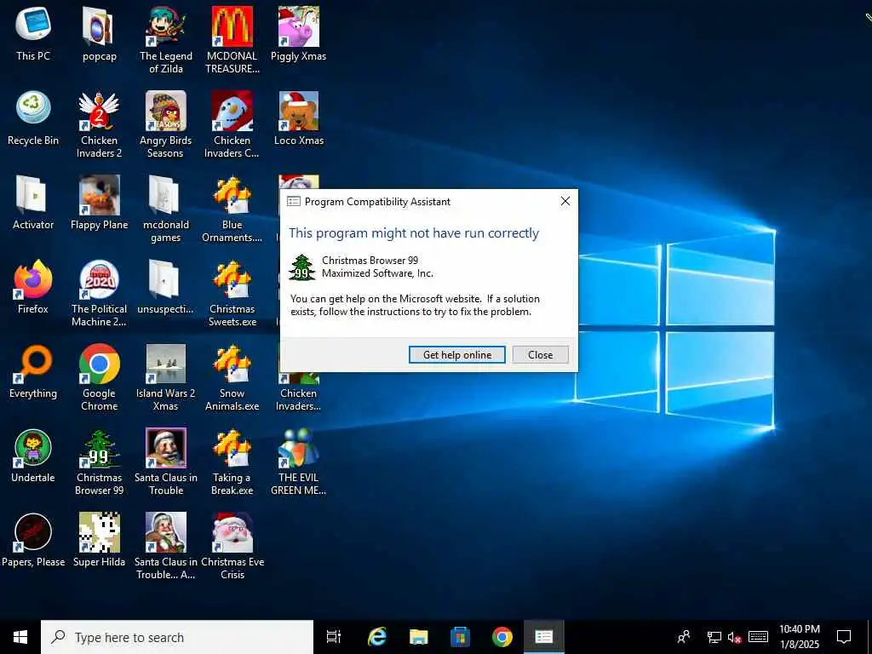The image size is (872, 654).
Task: Select the Chicken Invaders C... snowman icon
Action: (232, 111)
